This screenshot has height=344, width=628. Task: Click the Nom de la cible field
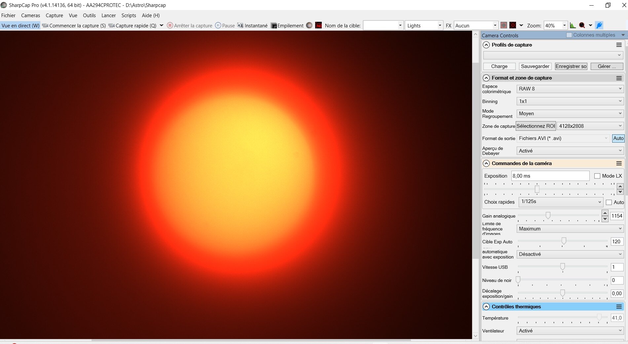tap(383, 25)
